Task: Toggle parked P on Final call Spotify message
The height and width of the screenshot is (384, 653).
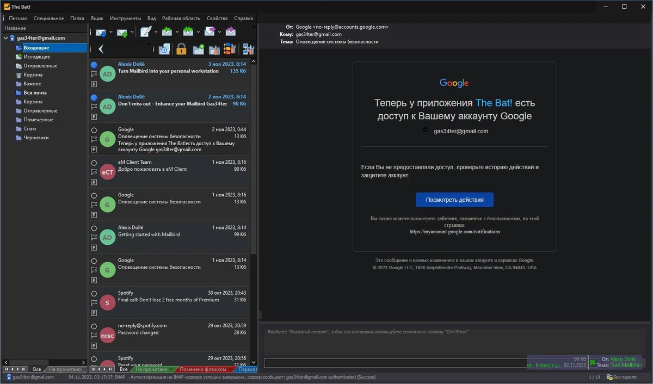Action: pos(94,313)
